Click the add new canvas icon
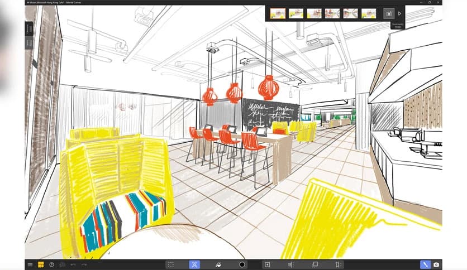This screenshot has height=270, width=467. click(267, 264)
